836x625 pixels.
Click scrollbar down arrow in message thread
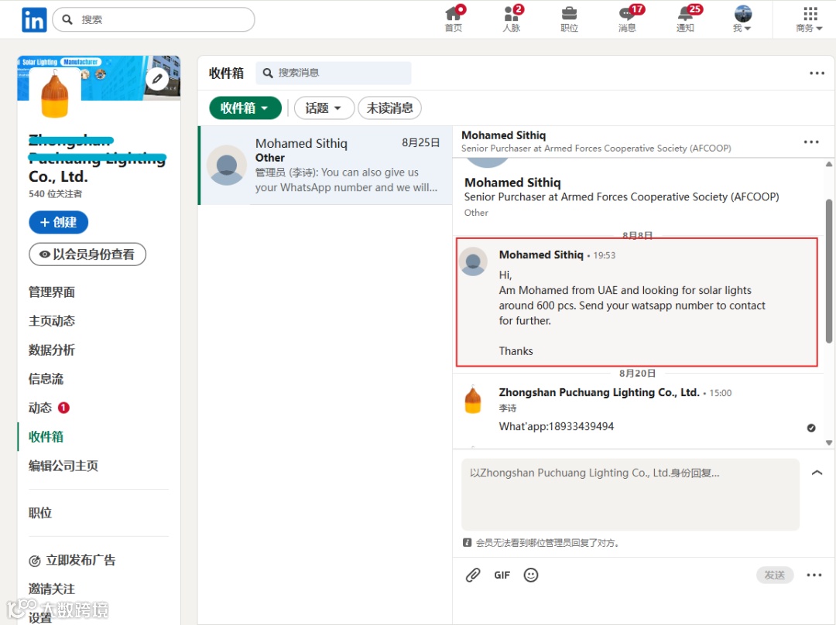pyautogui.click(x=829, y=442)
